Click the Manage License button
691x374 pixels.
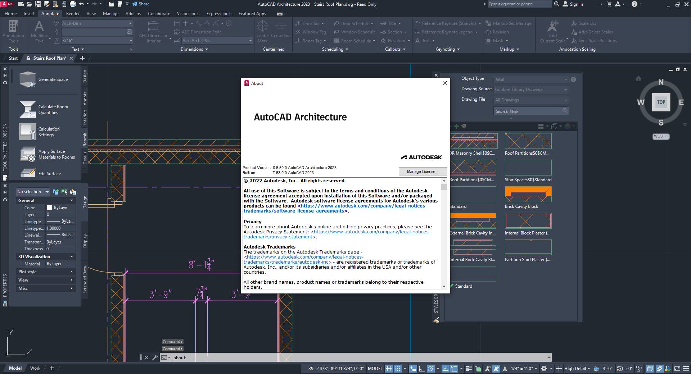tap(423, 172)
